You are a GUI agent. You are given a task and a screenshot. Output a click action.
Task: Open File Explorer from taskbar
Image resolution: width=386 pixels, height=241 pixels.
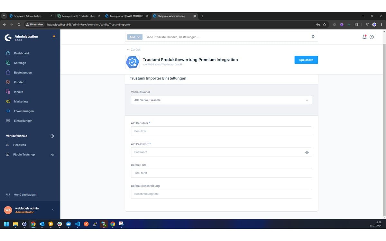pyautogui.click(x=15, y=224)
